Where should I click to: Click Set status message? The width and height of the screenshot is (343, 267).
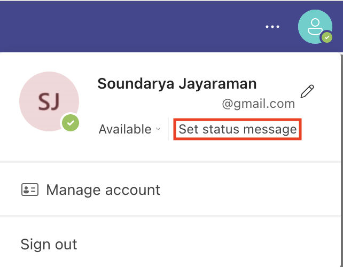pyautogui.click(x=237, y=129)
